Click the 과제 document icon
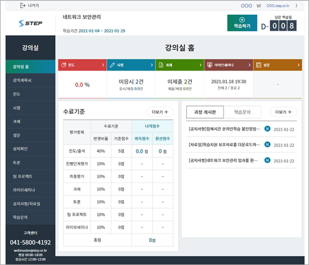This screenshot has height=265, width=309. 161,65
